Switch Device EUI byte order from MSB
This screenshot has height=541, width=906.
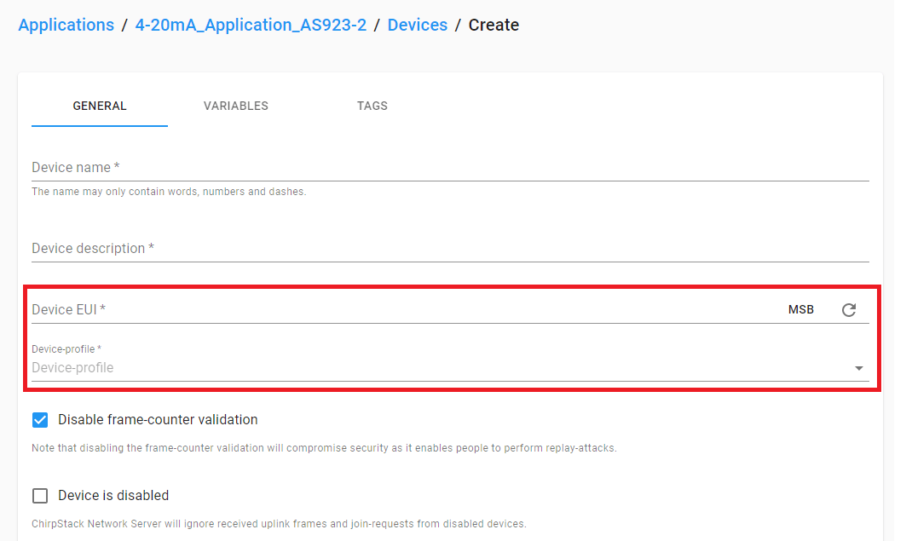(801, 309)
